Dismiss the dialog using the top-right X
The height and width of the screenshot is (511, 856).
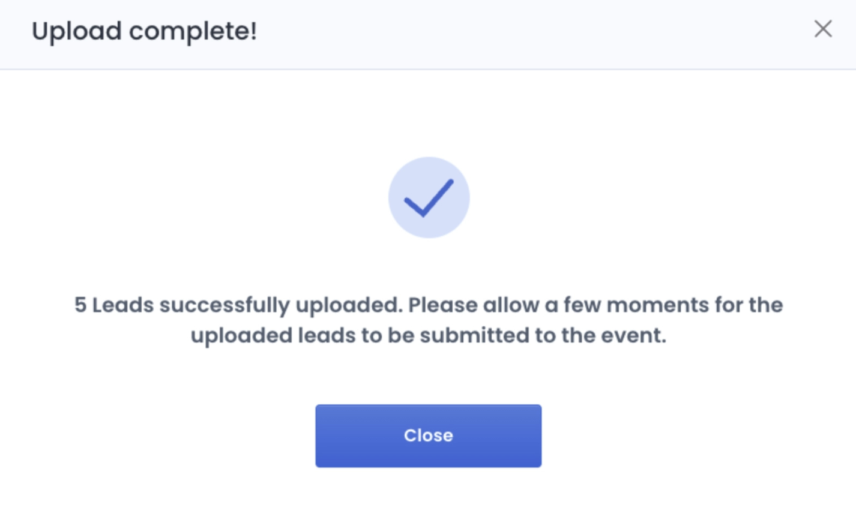point(823,29)
